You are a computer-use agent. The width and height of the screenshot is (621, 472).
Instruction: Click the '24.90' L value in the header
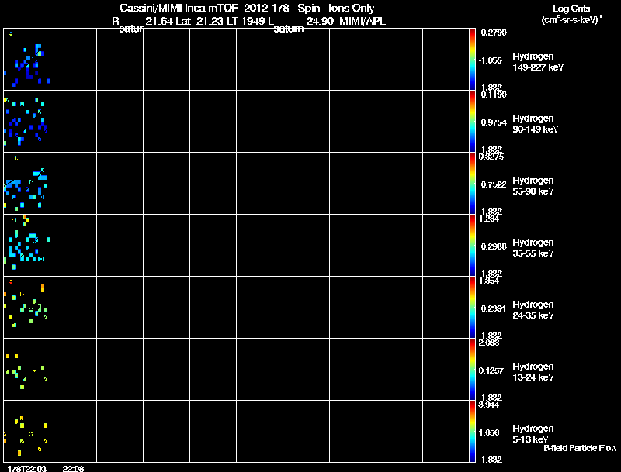320,22
